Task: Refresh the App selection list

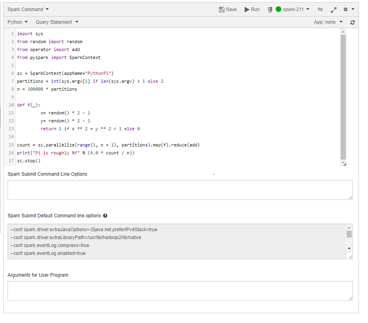Action: pyautogui.click(x=352, y=22)
